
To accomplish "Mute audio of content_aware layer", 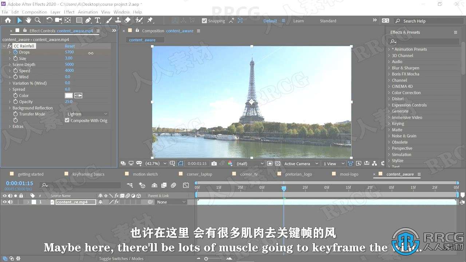I will coord(10,202).
